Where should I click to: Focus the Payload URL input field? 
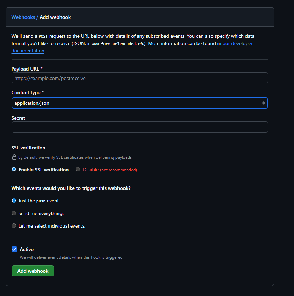140,77
